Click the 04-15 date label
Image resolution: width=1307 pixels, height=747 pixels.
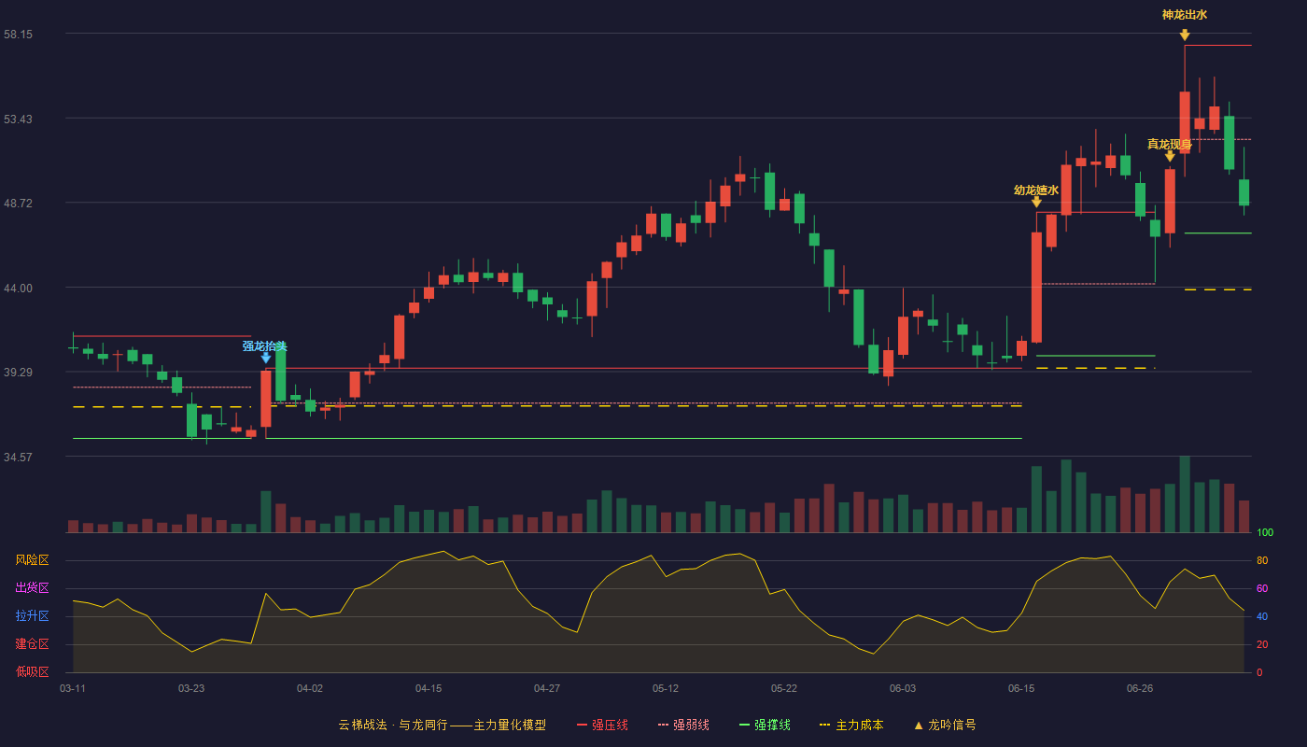429,688
